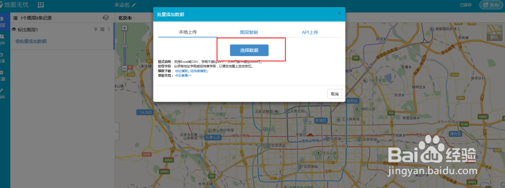Click the 未命名 map title

coord(122,5)
